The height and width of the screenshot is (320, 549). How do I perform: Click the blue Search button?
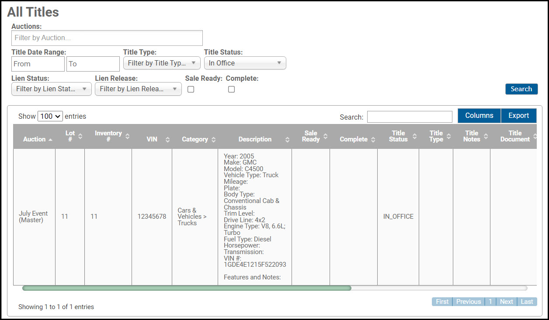[x=521, y=89]
